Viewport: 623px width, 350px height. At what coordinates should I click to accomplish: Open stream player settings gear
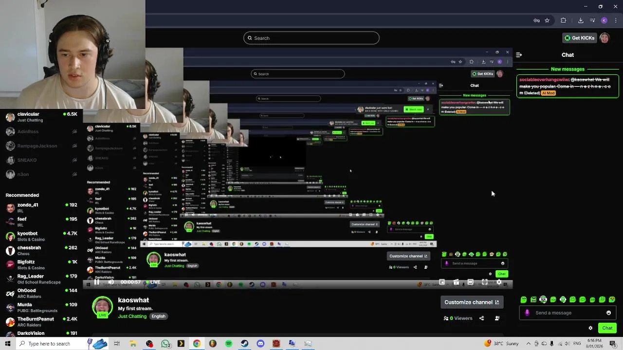[x=499, y=282]
